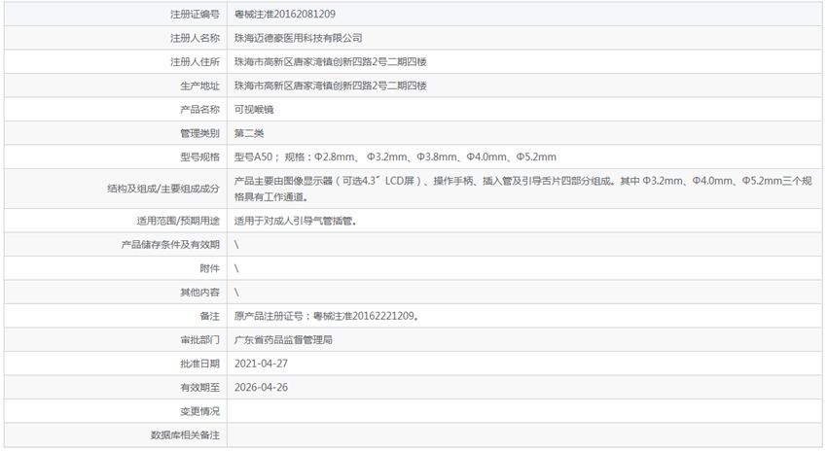Select the address value in 生产地址 row

[330, 86]
